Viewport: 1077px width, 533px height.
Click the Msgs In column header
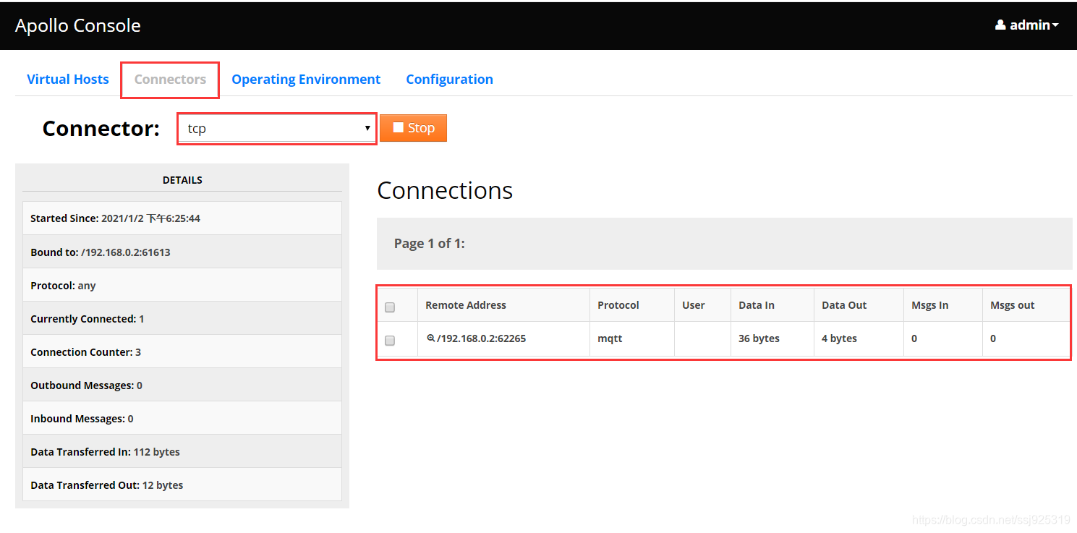(929, 305)
